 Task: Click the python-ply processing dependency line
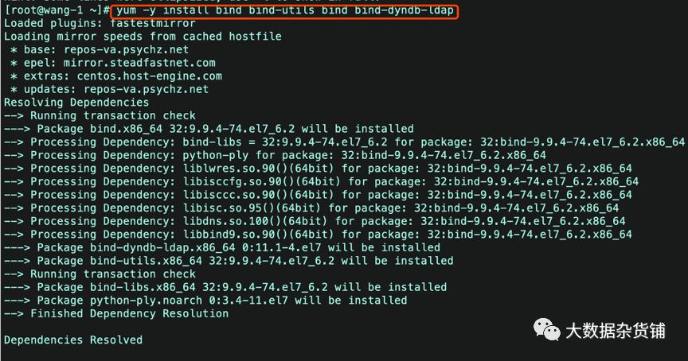coord(275,155)
